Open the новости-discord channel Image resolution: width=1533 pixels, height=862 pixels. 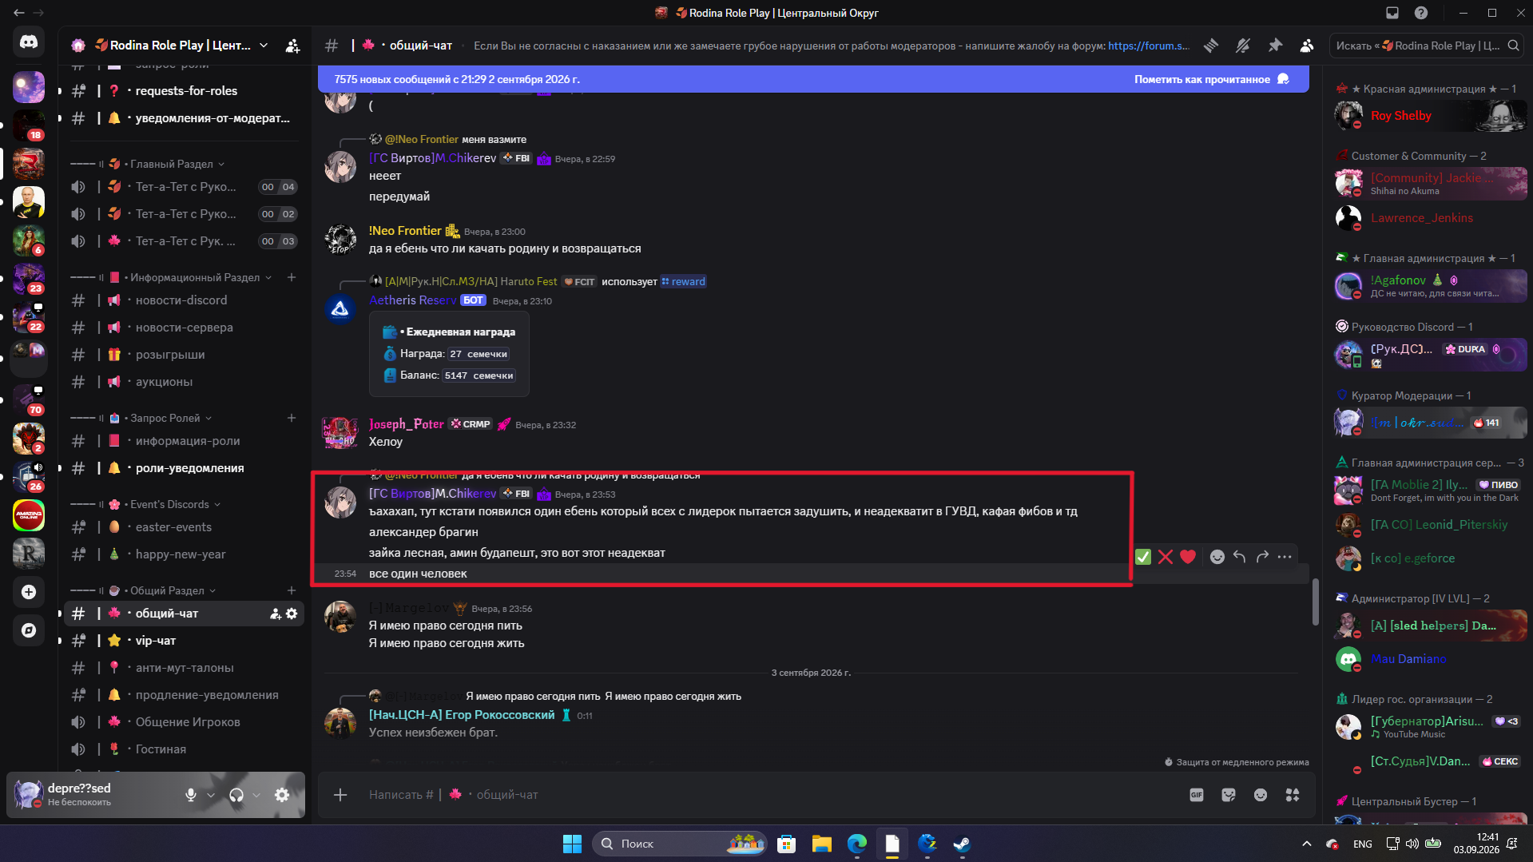(182, 300)
